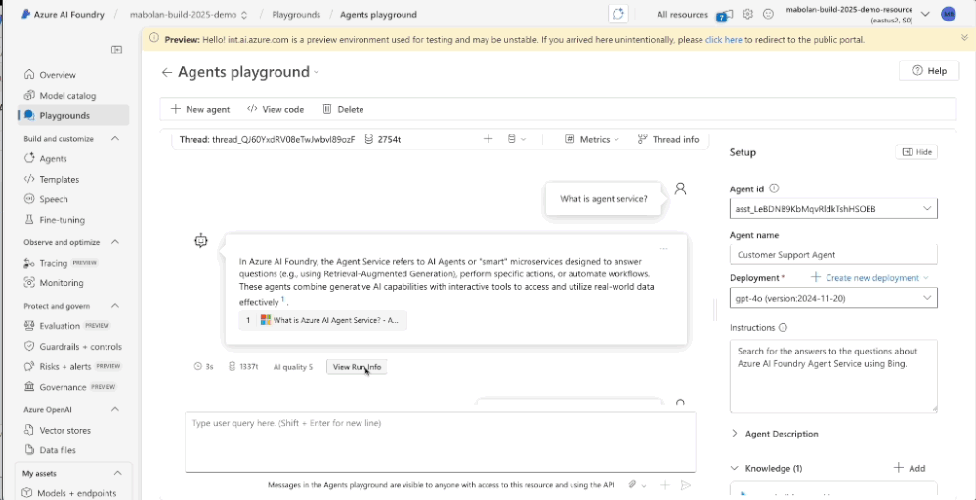Click the 'click here' redirect link
The image size is (976, 500).
pos(723,39)
